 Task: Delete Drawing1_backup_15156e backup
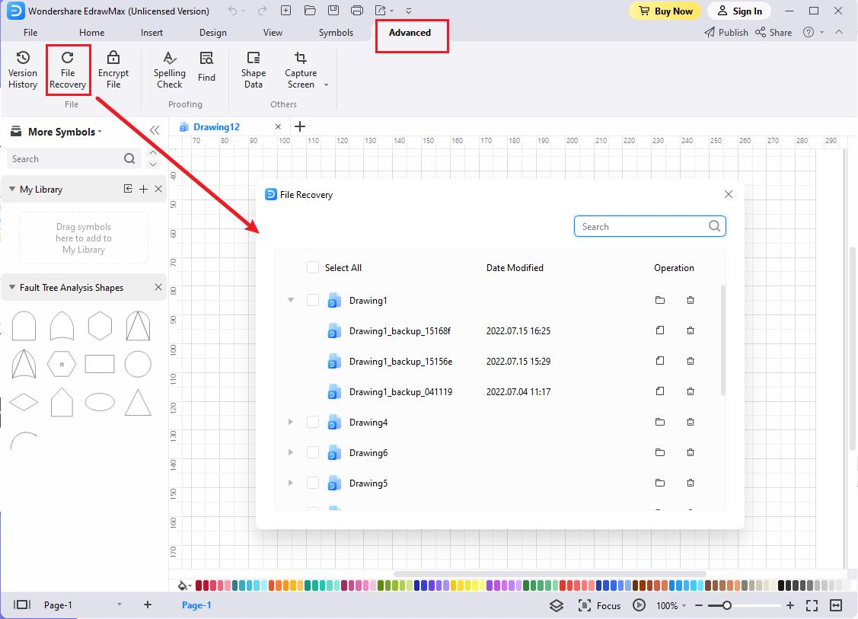[691, 361]
